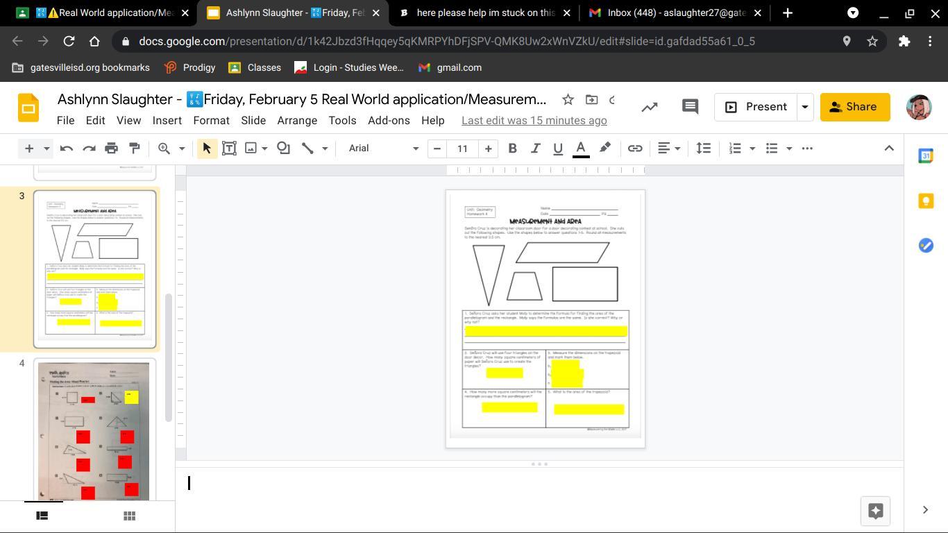The image size is (948, 533).
Task: Switch to grid view of slides
Action: (x=129, y=516)
